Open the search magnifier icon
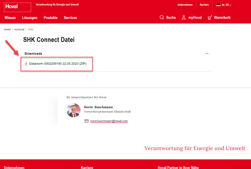251x169 pixels. (x=162, y=17)
